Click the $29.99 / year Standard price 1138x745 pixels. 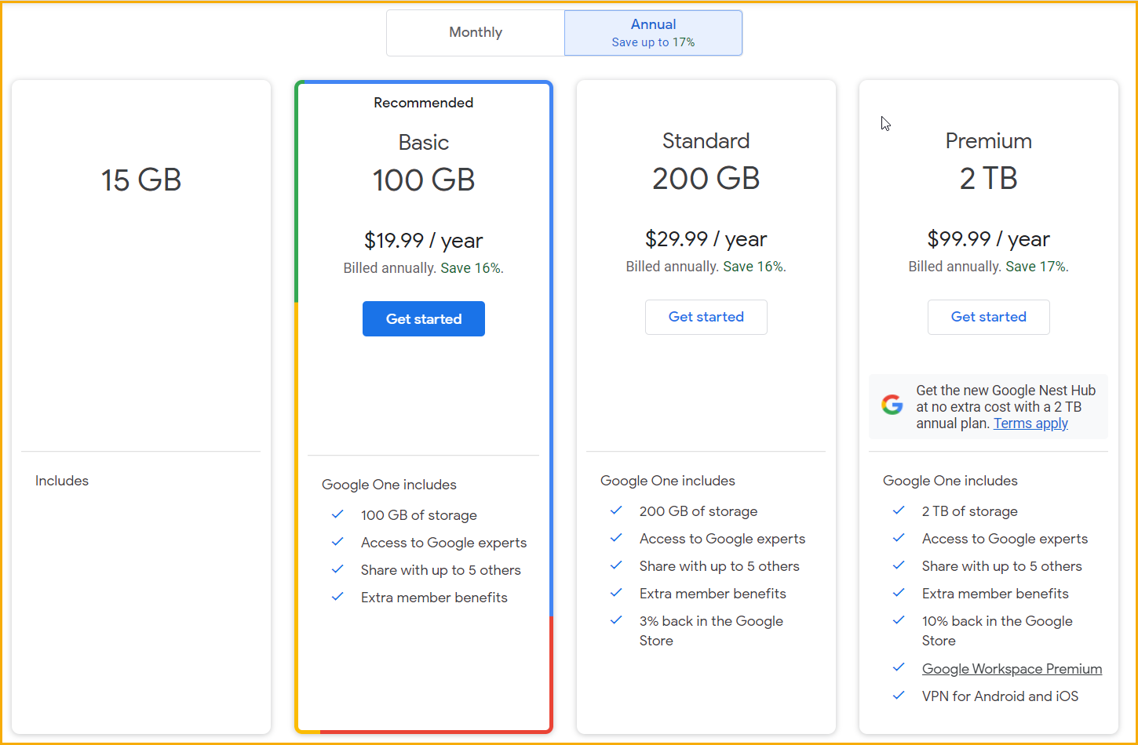[706, 239]
